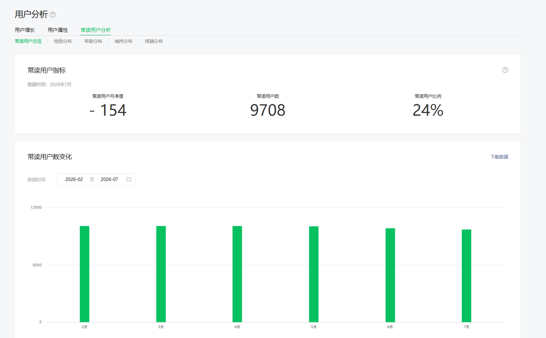Click the 3月 bar in chart
Viewport: 546px width, 338px height.
tap(161, 274)
